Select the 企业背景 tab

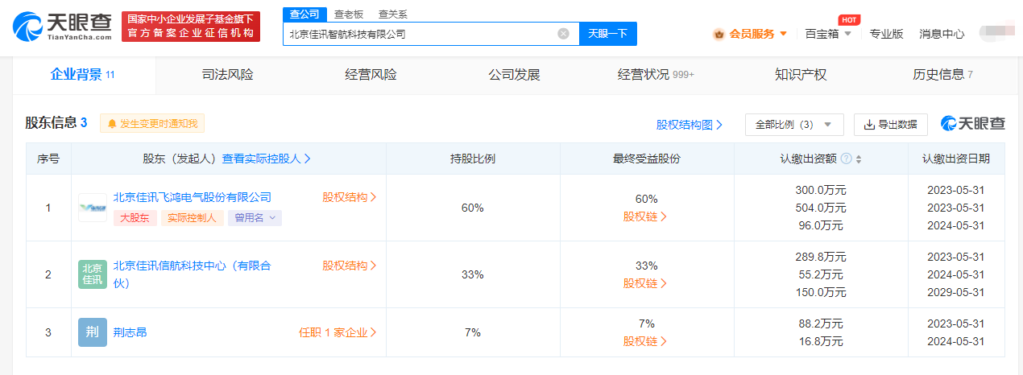pyautogui.click(x=83, y=75)
